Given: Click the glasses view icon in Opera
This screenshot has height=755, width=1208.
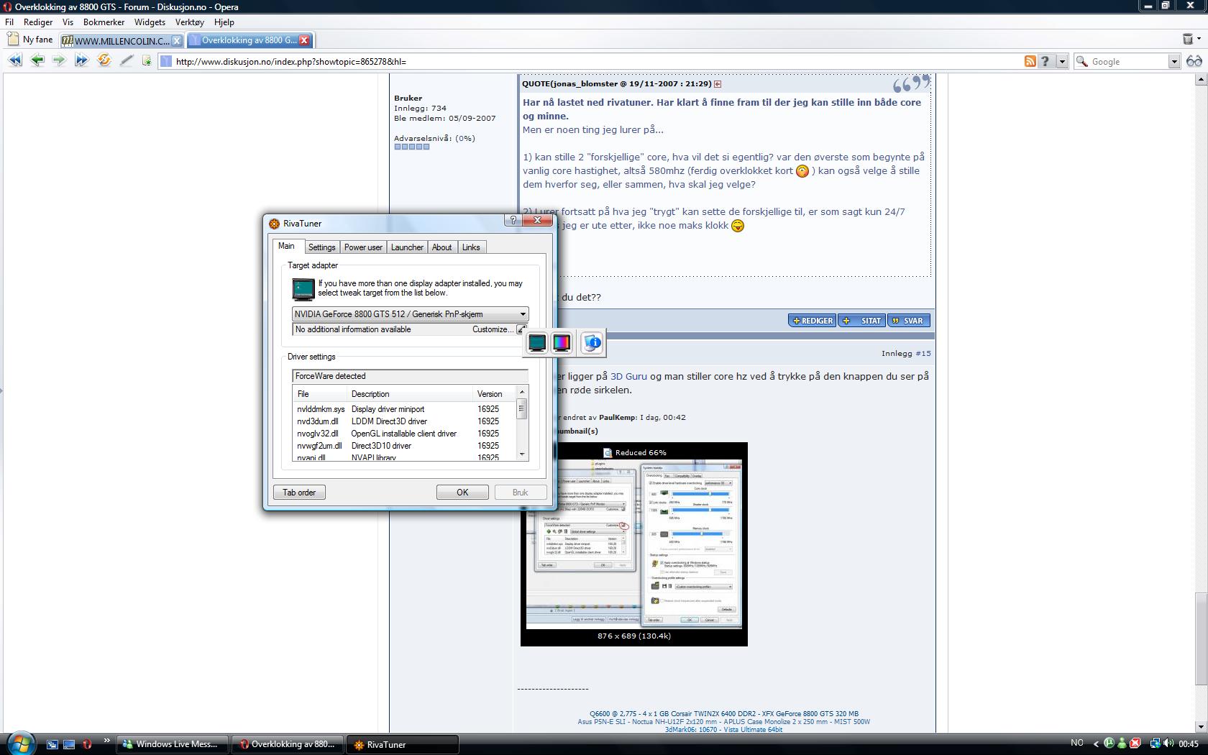Looking at the screenshot, I should pos(1194,61).
